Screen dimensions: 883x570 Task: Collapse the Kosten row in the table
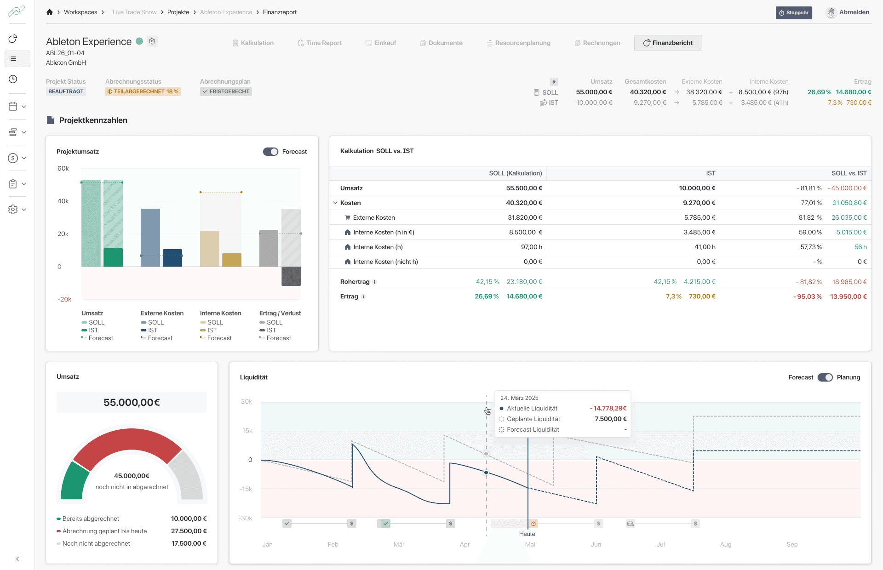pyautogui.click(x=335, y=203)
